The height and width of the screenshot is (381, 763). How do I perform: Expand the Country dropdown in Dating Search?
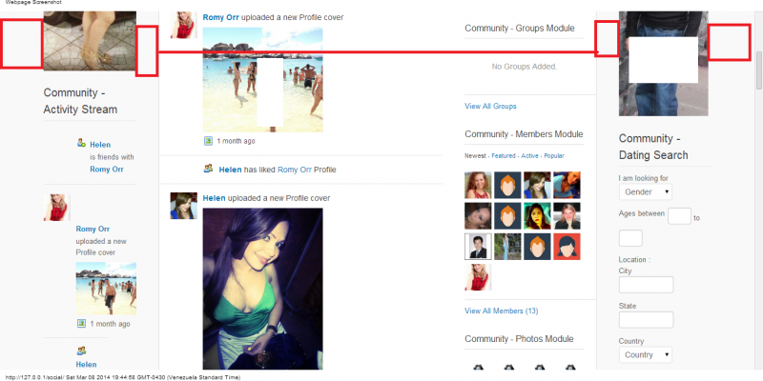pyautogui.click(x=645, y=354)
